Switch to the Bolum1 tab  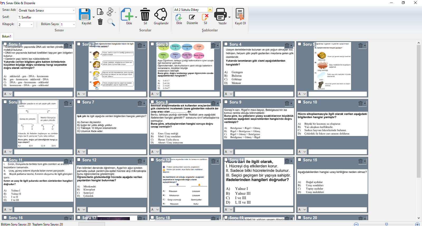tap(7, 36)
